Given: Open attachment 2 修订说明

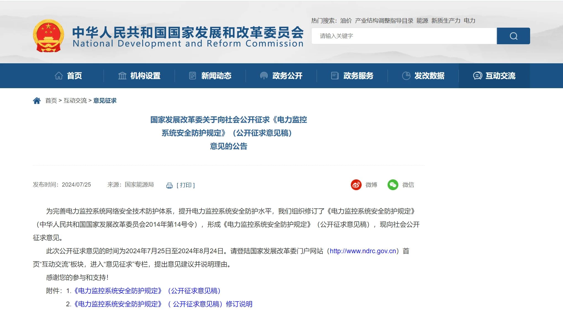Looking at the screenshot, I should (163, 304).
